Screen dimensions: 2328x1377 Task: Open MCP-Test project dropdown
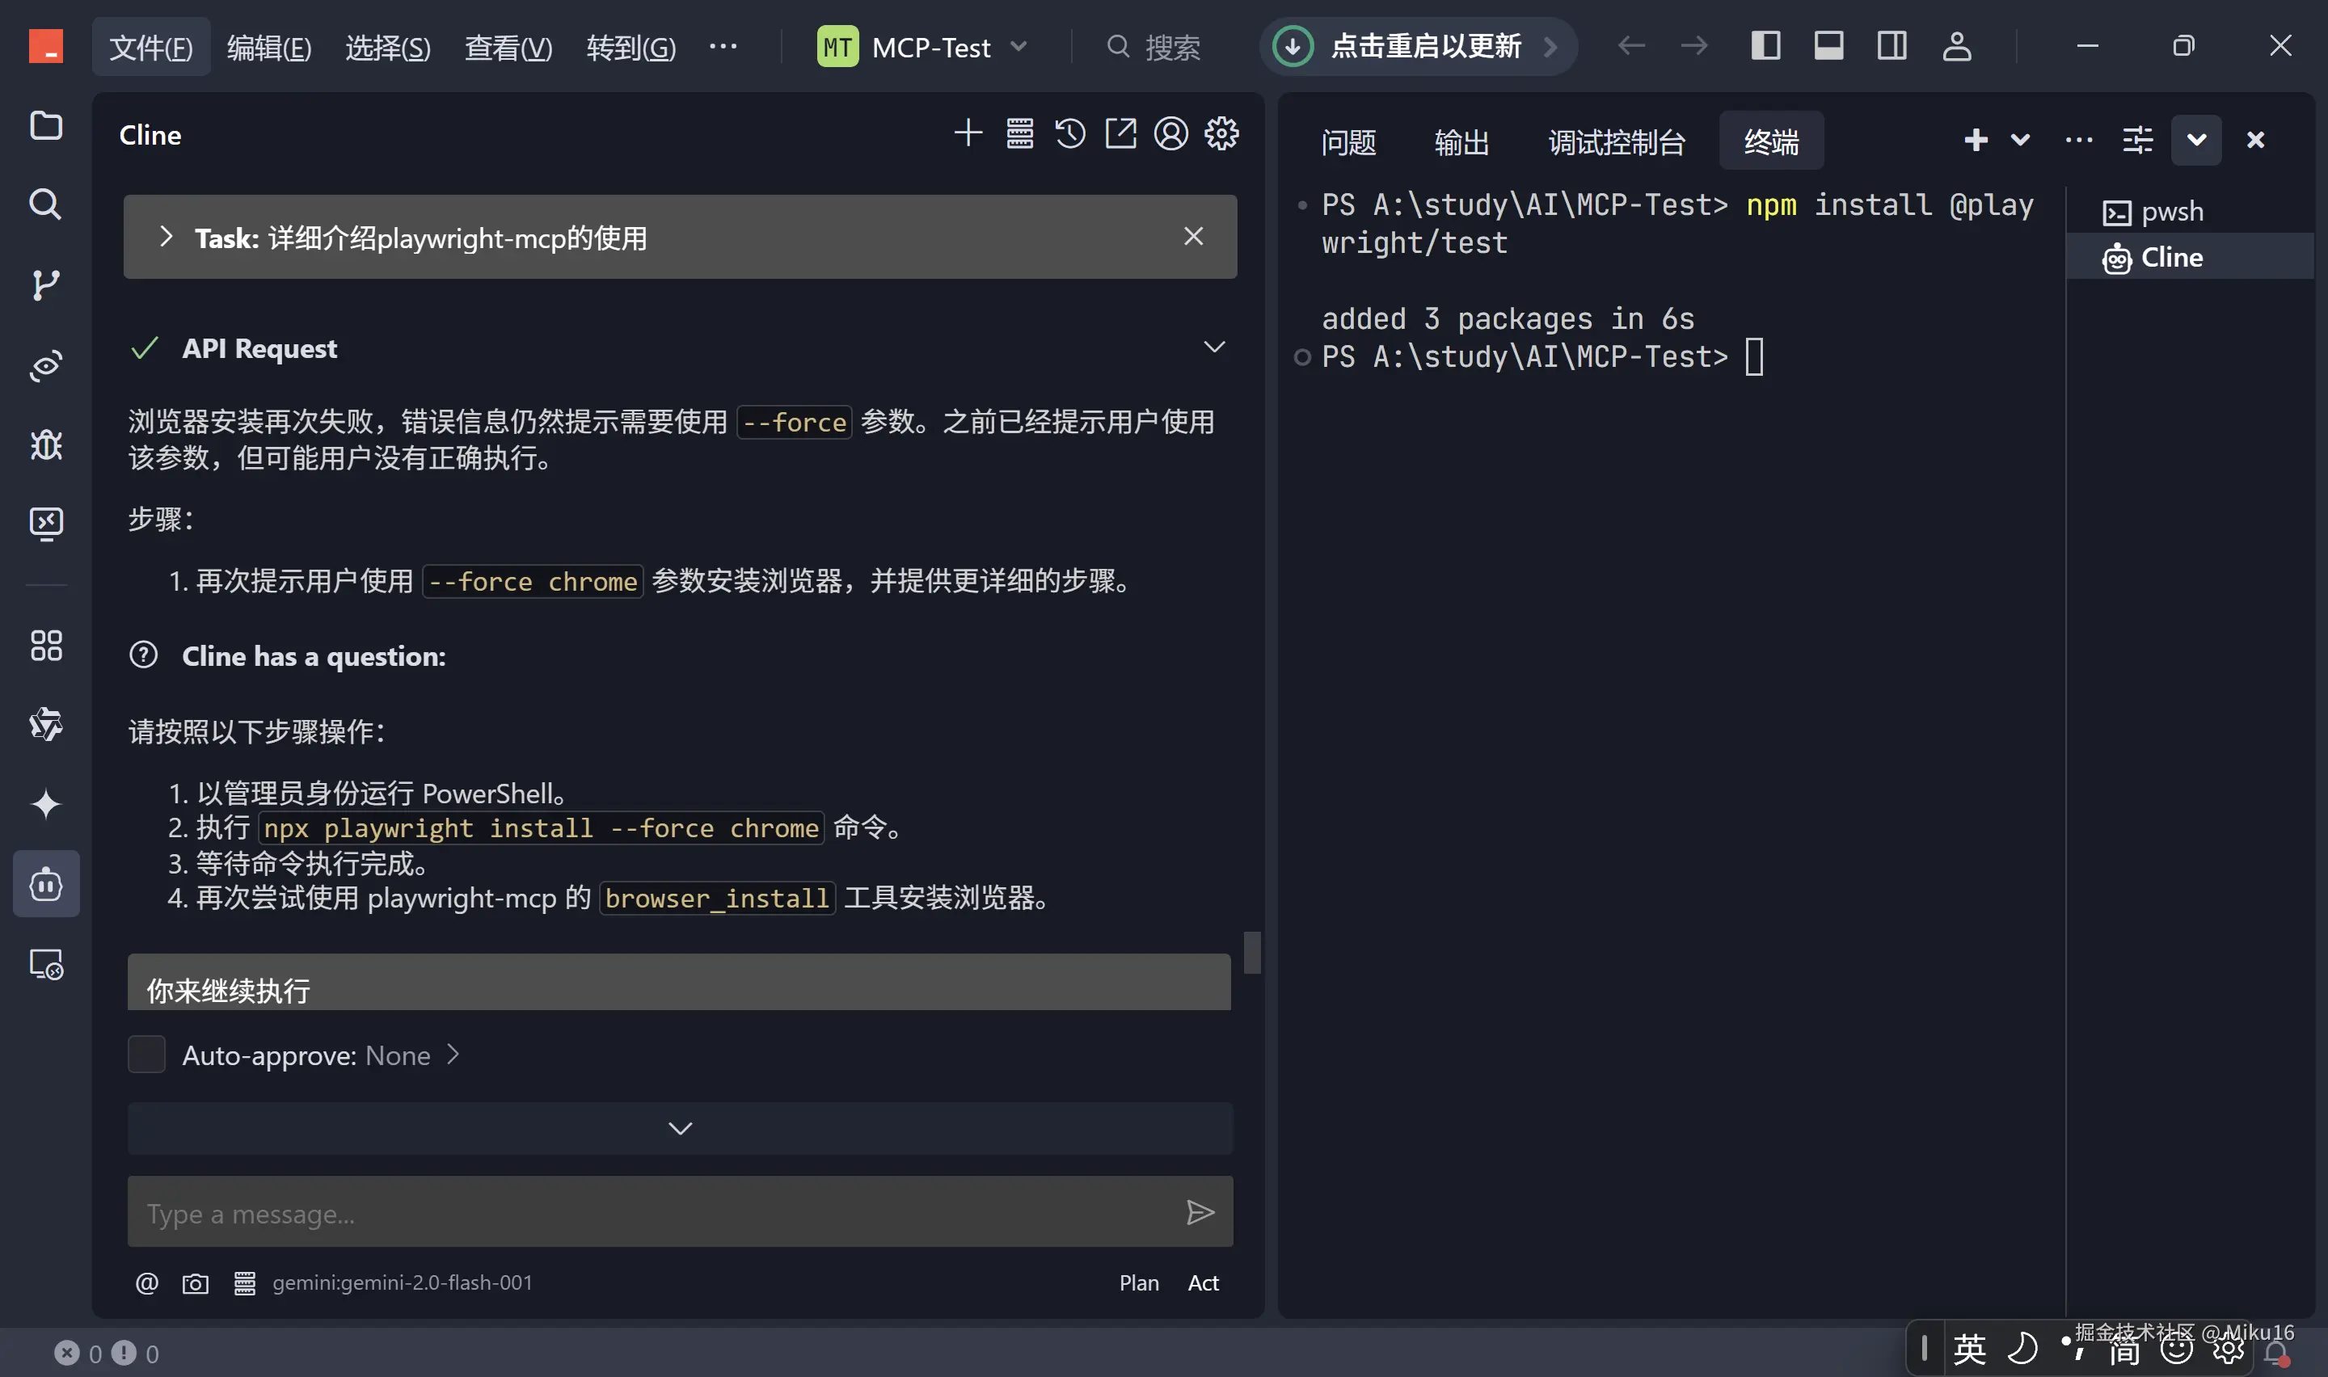tap(922, 46)
